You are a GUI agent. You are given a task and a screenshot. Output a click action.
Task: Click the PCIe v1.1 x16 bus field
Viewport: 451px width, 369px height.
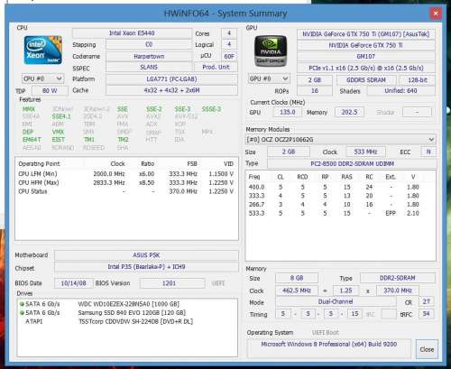(365, 68)
